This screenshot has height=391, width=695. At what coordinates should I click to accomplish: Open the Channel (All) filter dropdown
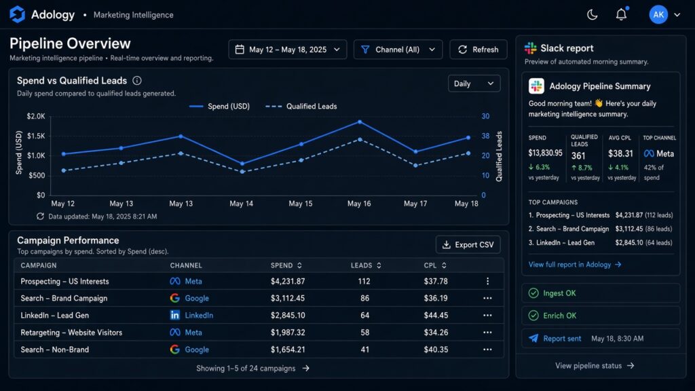click(x=398, y=49)
